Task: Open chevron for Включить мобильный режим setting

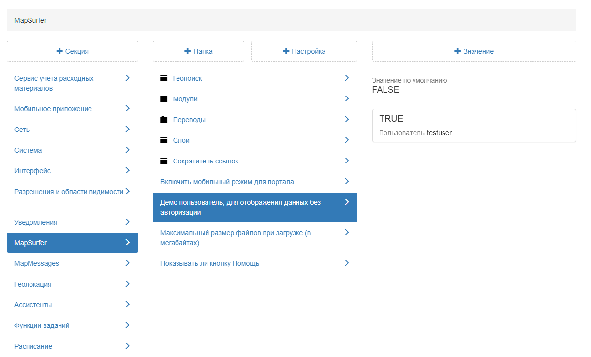Action: (347, 181)
